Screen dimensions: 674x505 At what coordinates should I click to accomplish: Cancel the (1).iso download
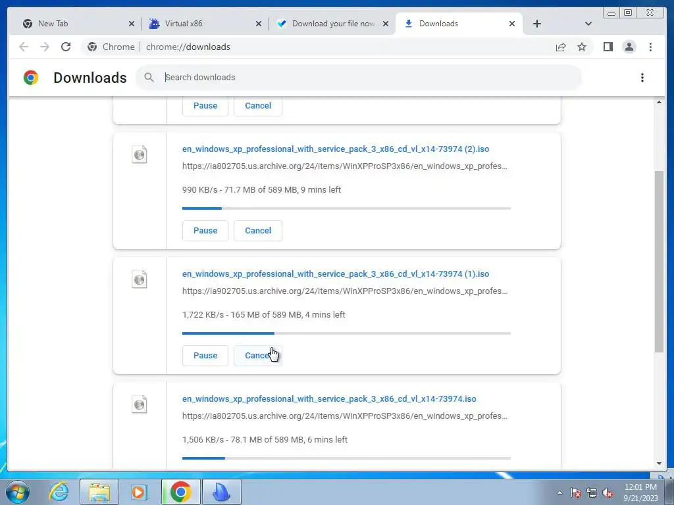258,356
